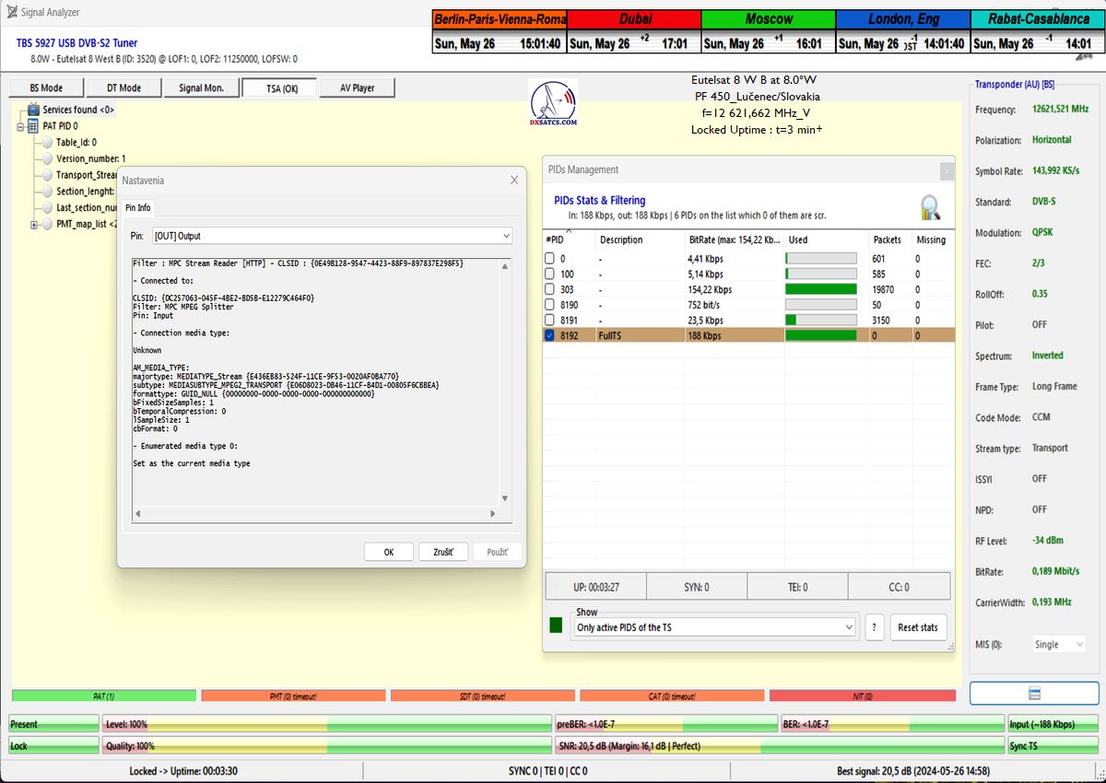This screenshot has height=783, width=1106.
Task: Click the PIDs stats magnifier icon
Action: [x=931, y=207]
